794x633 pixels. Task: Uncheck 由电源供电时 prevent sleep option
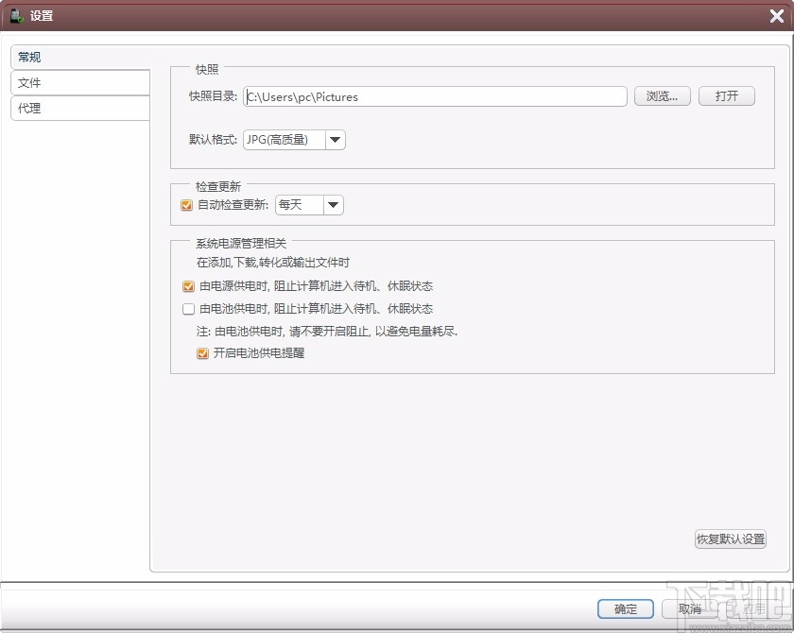point(186,285)
